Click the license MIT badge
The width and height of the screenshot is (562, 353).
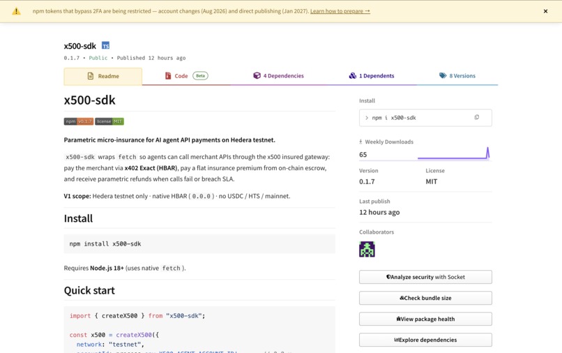click(109, 121)
